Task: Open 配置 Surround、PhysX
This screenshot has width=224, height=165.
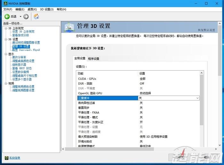Action: pyautogui.click(x=26, y=50)
